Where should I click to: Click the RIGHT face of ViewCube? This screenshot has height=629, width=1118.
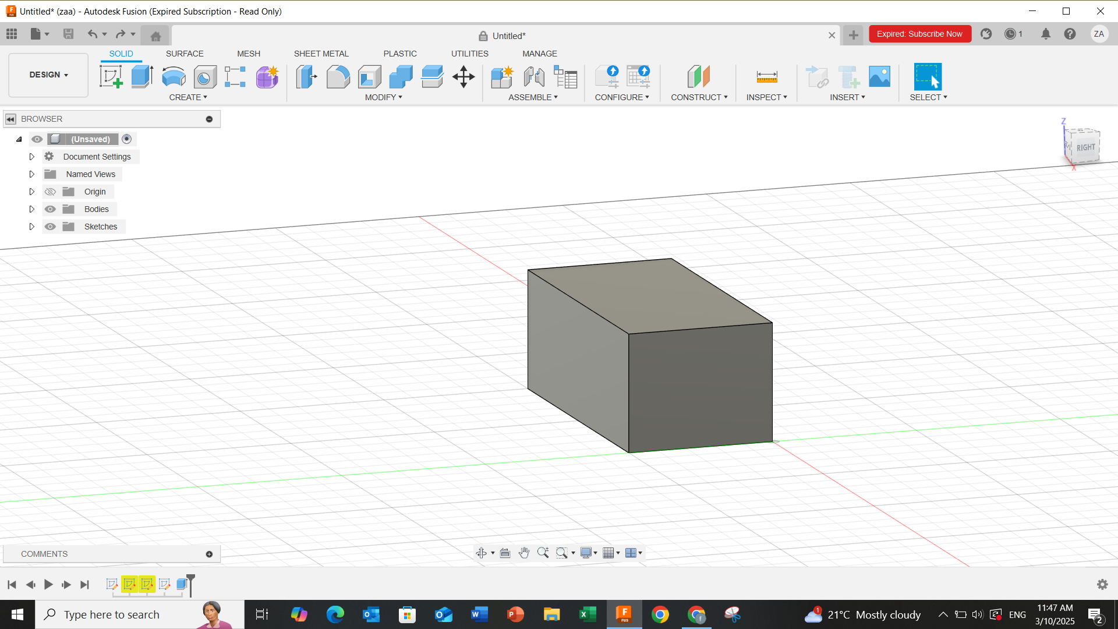click(x=1085, y=147)
